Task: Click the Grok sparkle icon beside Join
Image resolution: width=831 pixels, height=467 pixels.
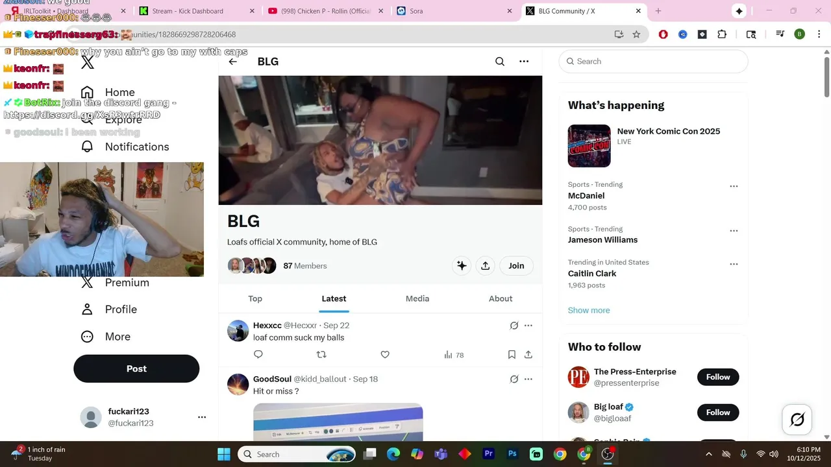Action: click(x=462, y=265)
